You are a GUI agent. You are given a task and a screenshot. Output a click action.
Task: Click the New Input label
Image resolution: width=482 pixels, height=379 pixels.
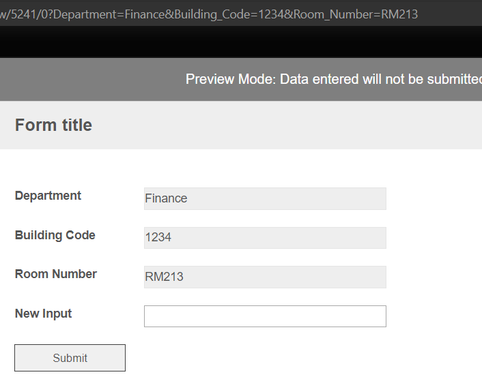click(x=43, y=314)
